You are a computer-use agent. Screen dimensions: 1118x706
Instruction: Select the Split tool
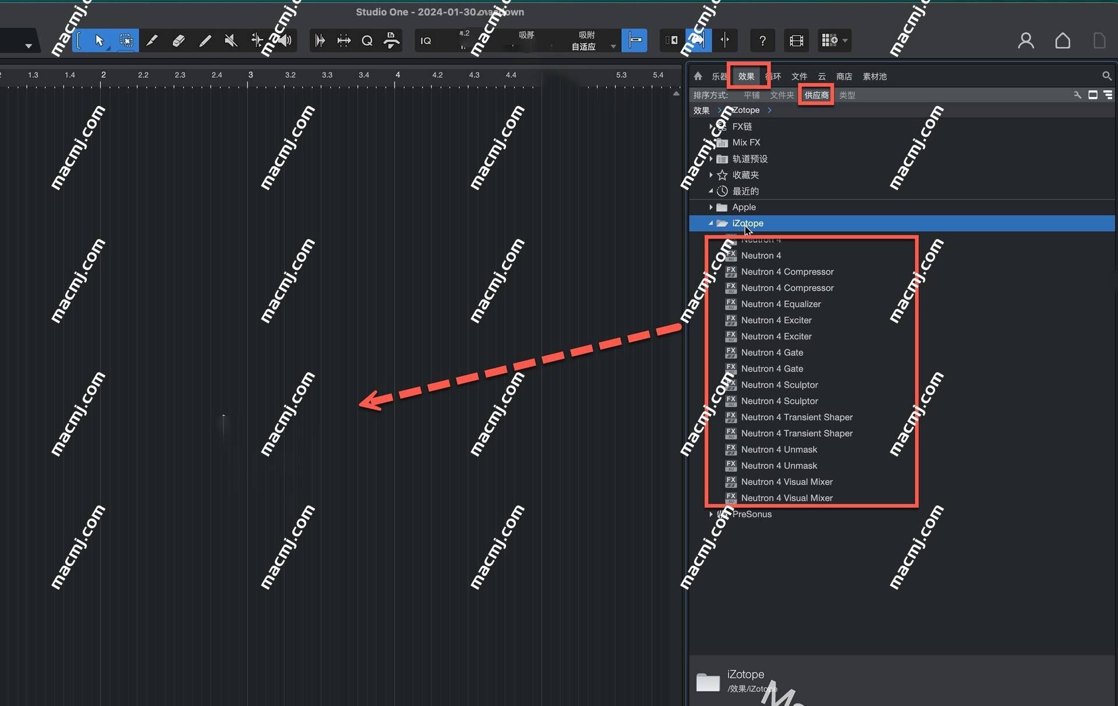[x=152, y=40]
